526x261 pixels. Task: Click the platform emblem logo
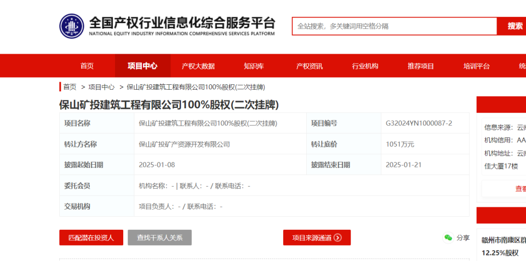click(x=72, y=26)
